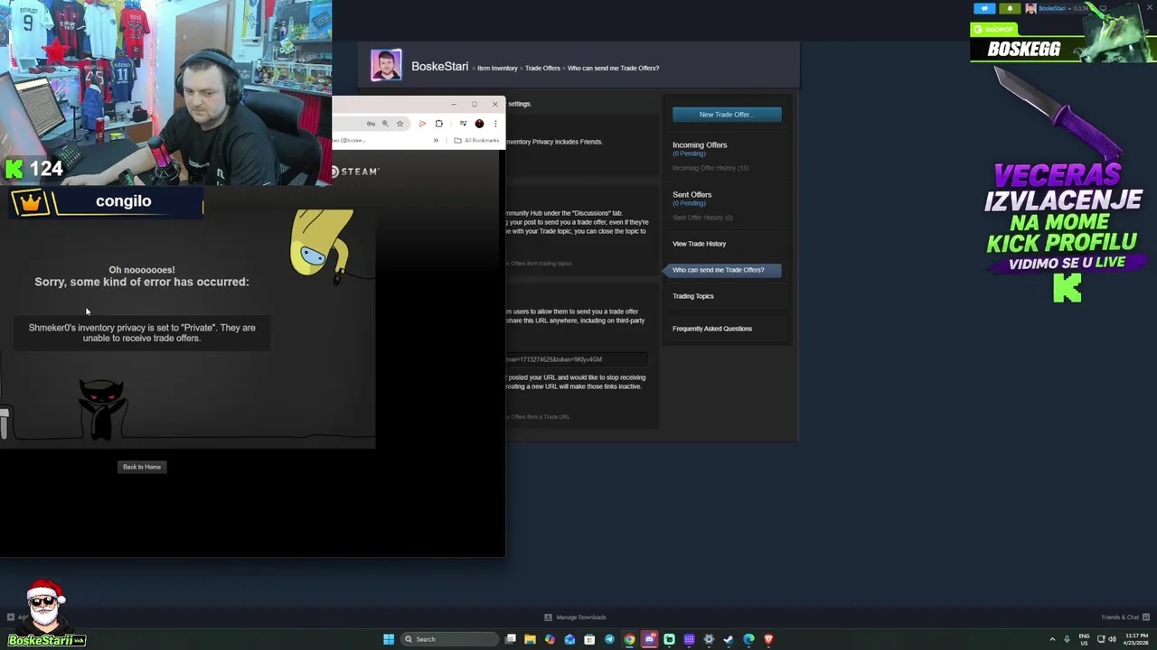
Task: Open media control icon in browser toolbar
Action: [463, 124]
